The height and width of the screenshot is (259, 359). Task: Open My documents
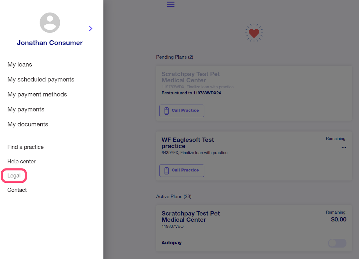point(28,124)
